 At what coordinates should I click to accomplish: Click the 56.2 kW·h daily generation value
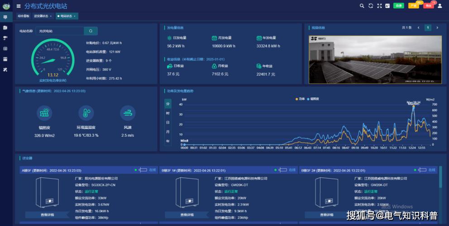(176, 46)
